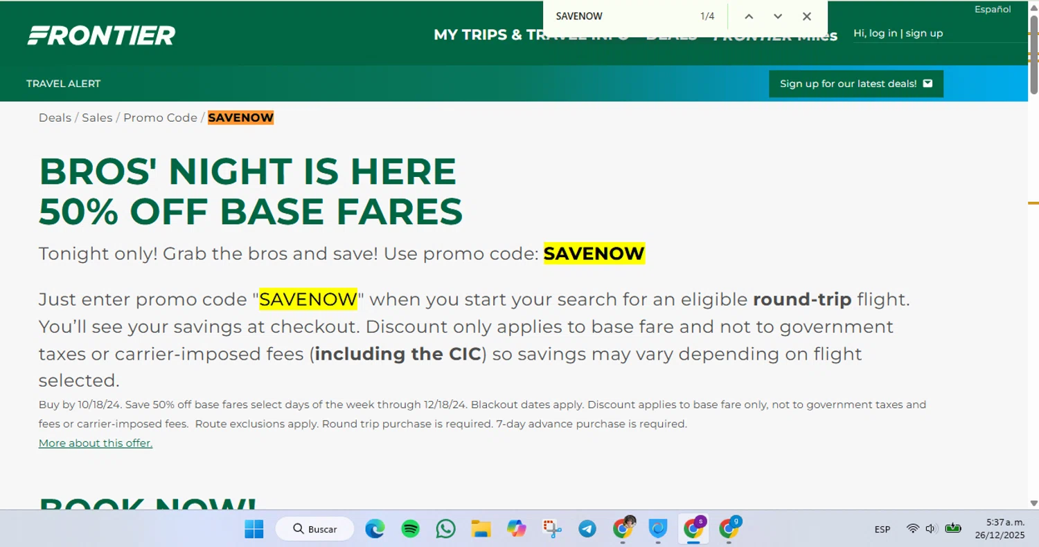The width and height of the screenshot is (1039, 547).
Task: Click the Frontier logo
Action: point(101,35)
